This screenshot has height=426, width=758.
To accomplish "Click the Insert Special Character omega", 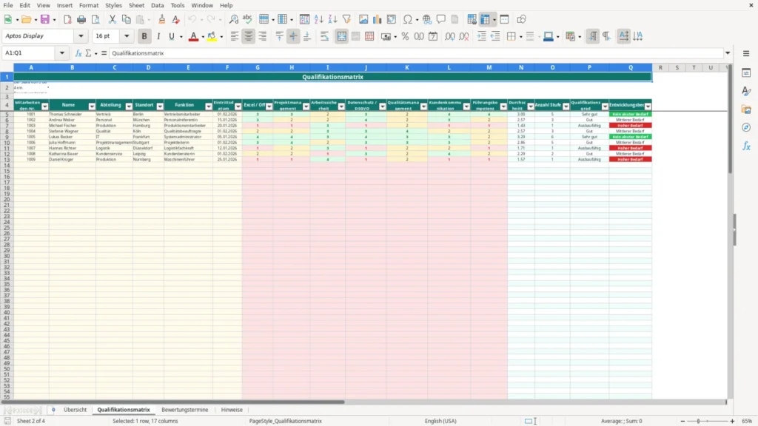I will pos(408,19).
